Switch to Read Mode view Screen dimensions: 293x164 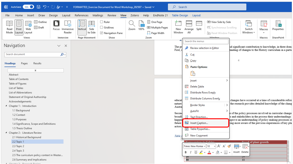point(10,27)
